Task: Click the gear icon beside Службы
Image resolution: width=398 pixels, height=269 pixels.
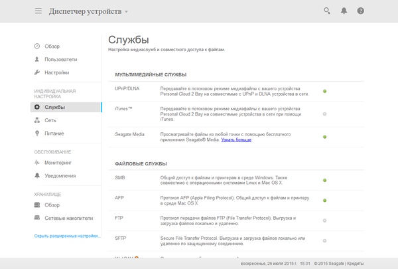Action: [37, 107]
